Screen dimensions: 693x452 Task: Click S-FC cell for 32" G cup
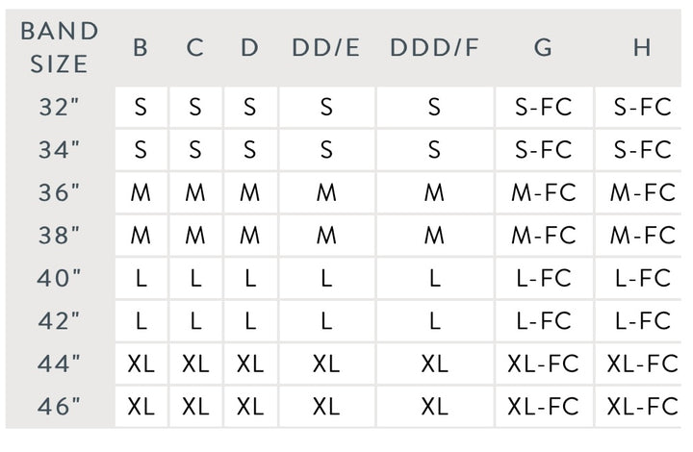pyautogui.click(x=543, y=107)
